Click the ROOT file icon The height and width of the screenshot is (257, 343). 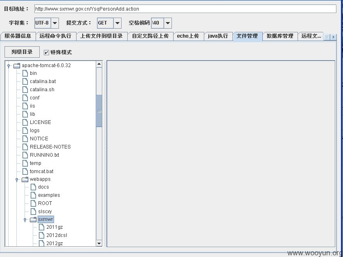click(34, 203)
